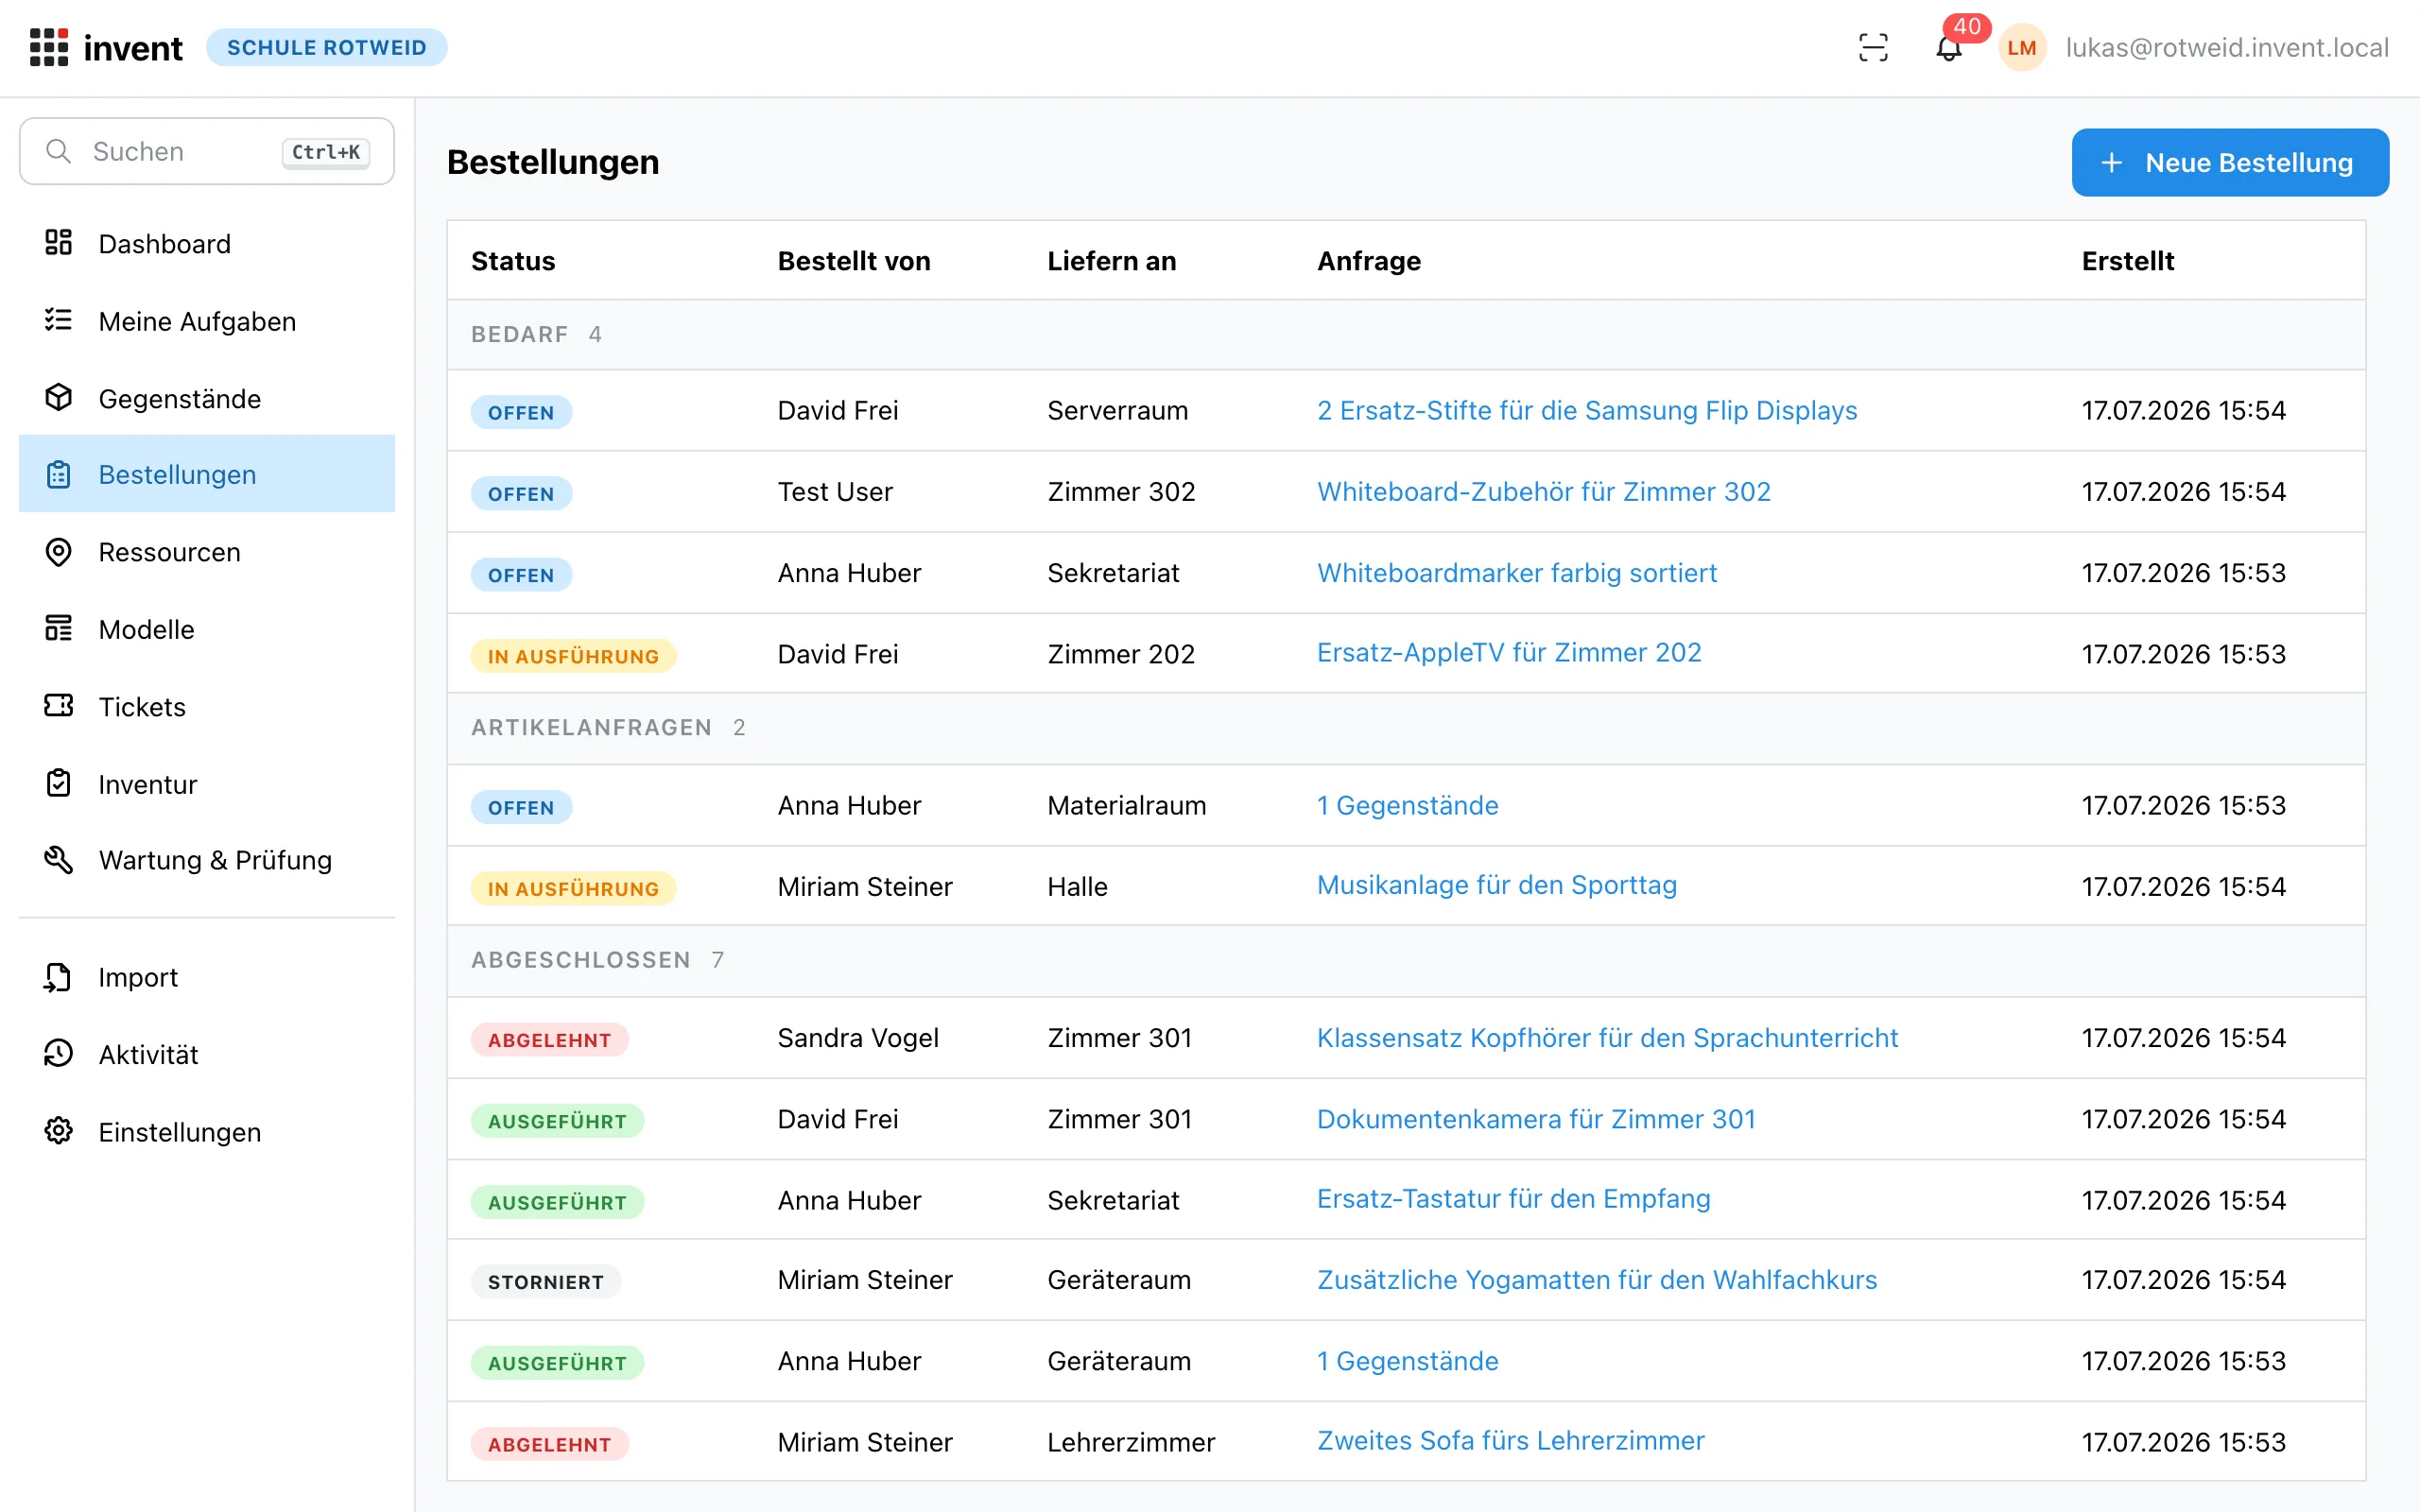Open order 2 Ersatz-Stifte für Samsung Flip Displays

tap(1587, 410)
